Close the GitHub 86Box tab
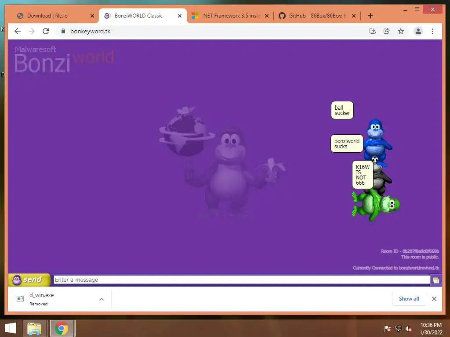450x337 pixels. click(354, 16)
